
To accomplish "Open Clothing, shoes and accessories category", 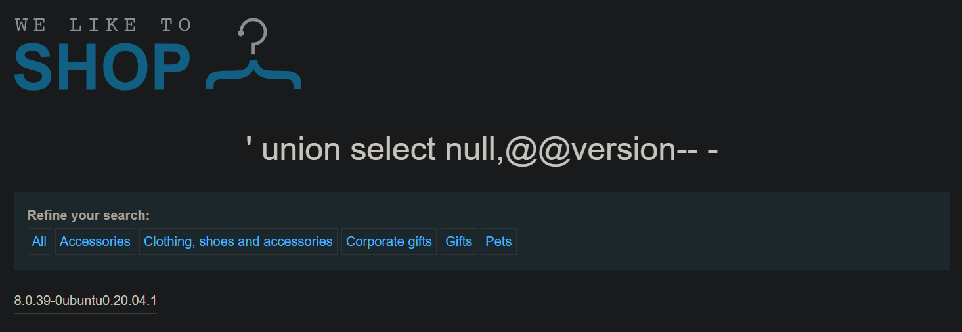I will 238,241.
